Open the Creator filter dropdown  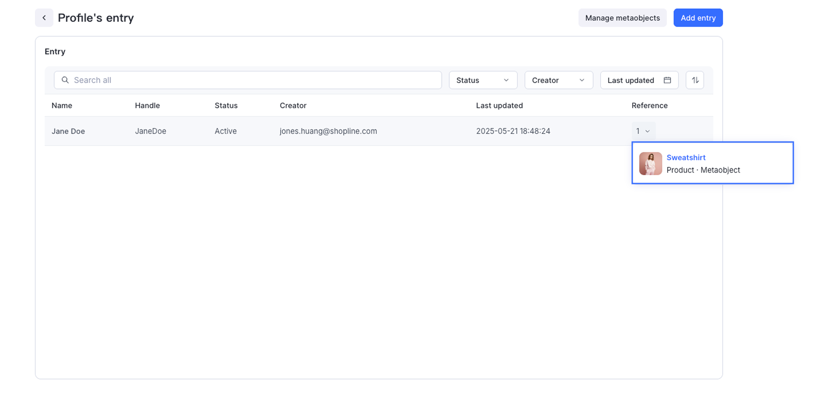pyautogui.click(x=559, y=80)
